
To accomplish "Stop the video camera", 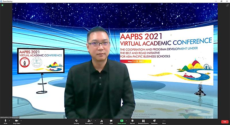I will coord(16,122).
